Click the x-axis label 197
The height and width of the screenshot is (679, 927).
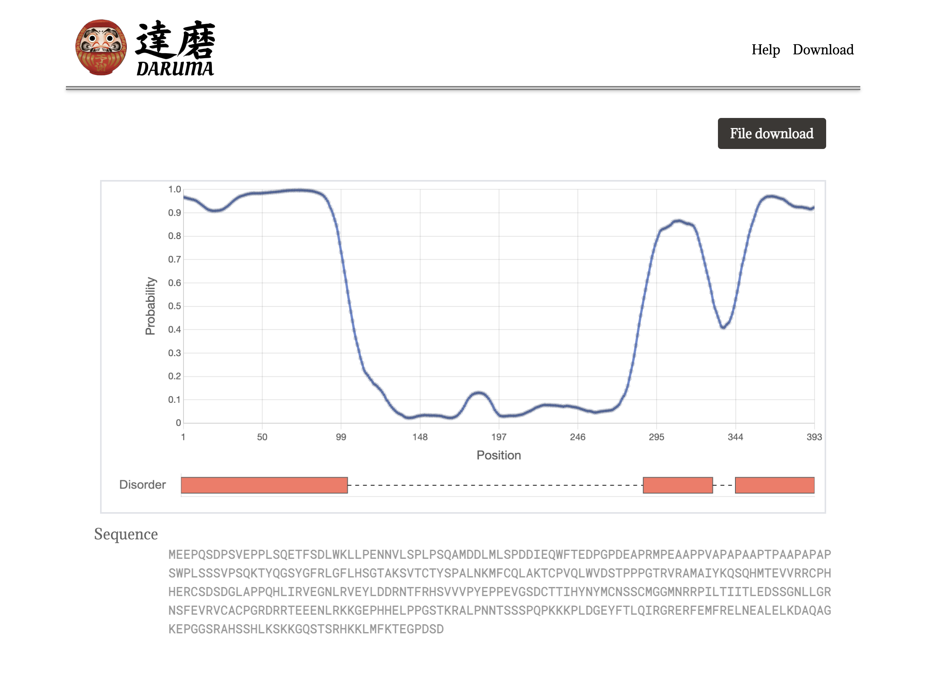point(498,437)
